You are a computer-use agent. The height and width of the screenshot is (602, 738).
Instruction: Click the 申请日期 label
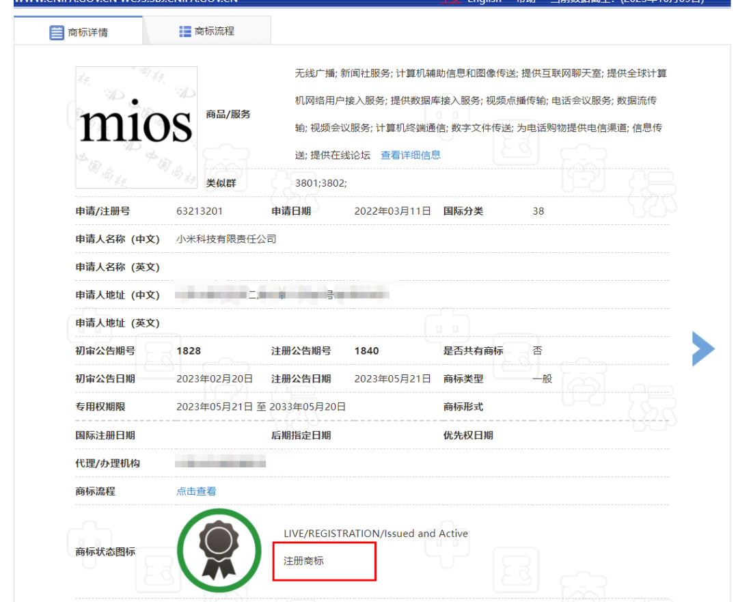coord(291,211)
